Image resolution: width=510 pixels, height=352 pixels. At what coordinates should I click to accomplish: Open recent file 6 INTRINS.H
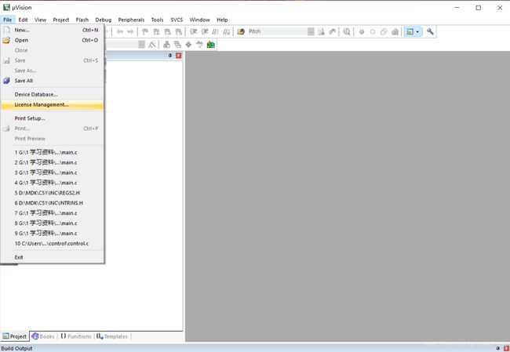click(53, 203)
